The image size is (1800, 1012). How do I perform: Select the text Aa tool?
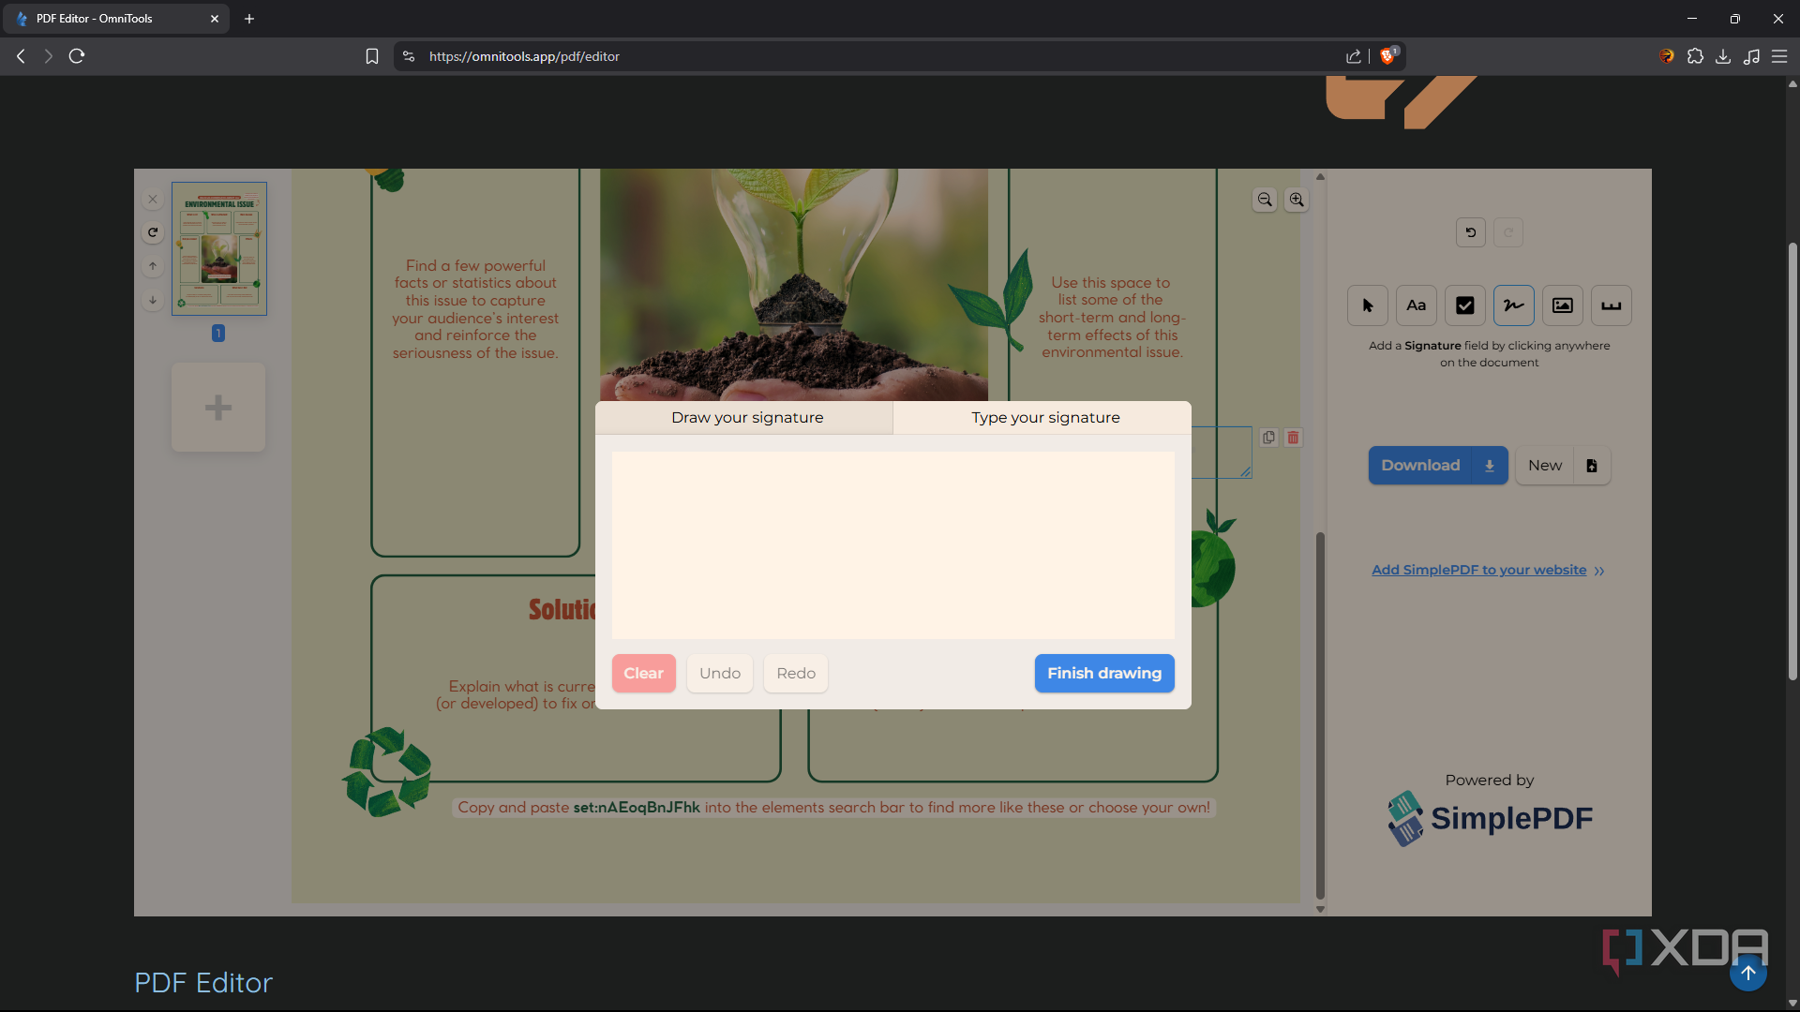(x=1416, y=305)
